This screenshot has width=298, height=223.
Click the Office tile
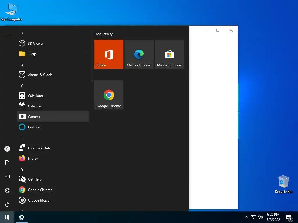pos(109,54)
